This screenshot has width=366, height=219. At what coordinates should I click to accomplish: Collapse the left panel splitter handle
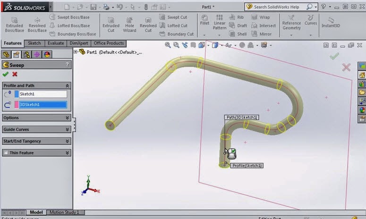click(74, 125)
